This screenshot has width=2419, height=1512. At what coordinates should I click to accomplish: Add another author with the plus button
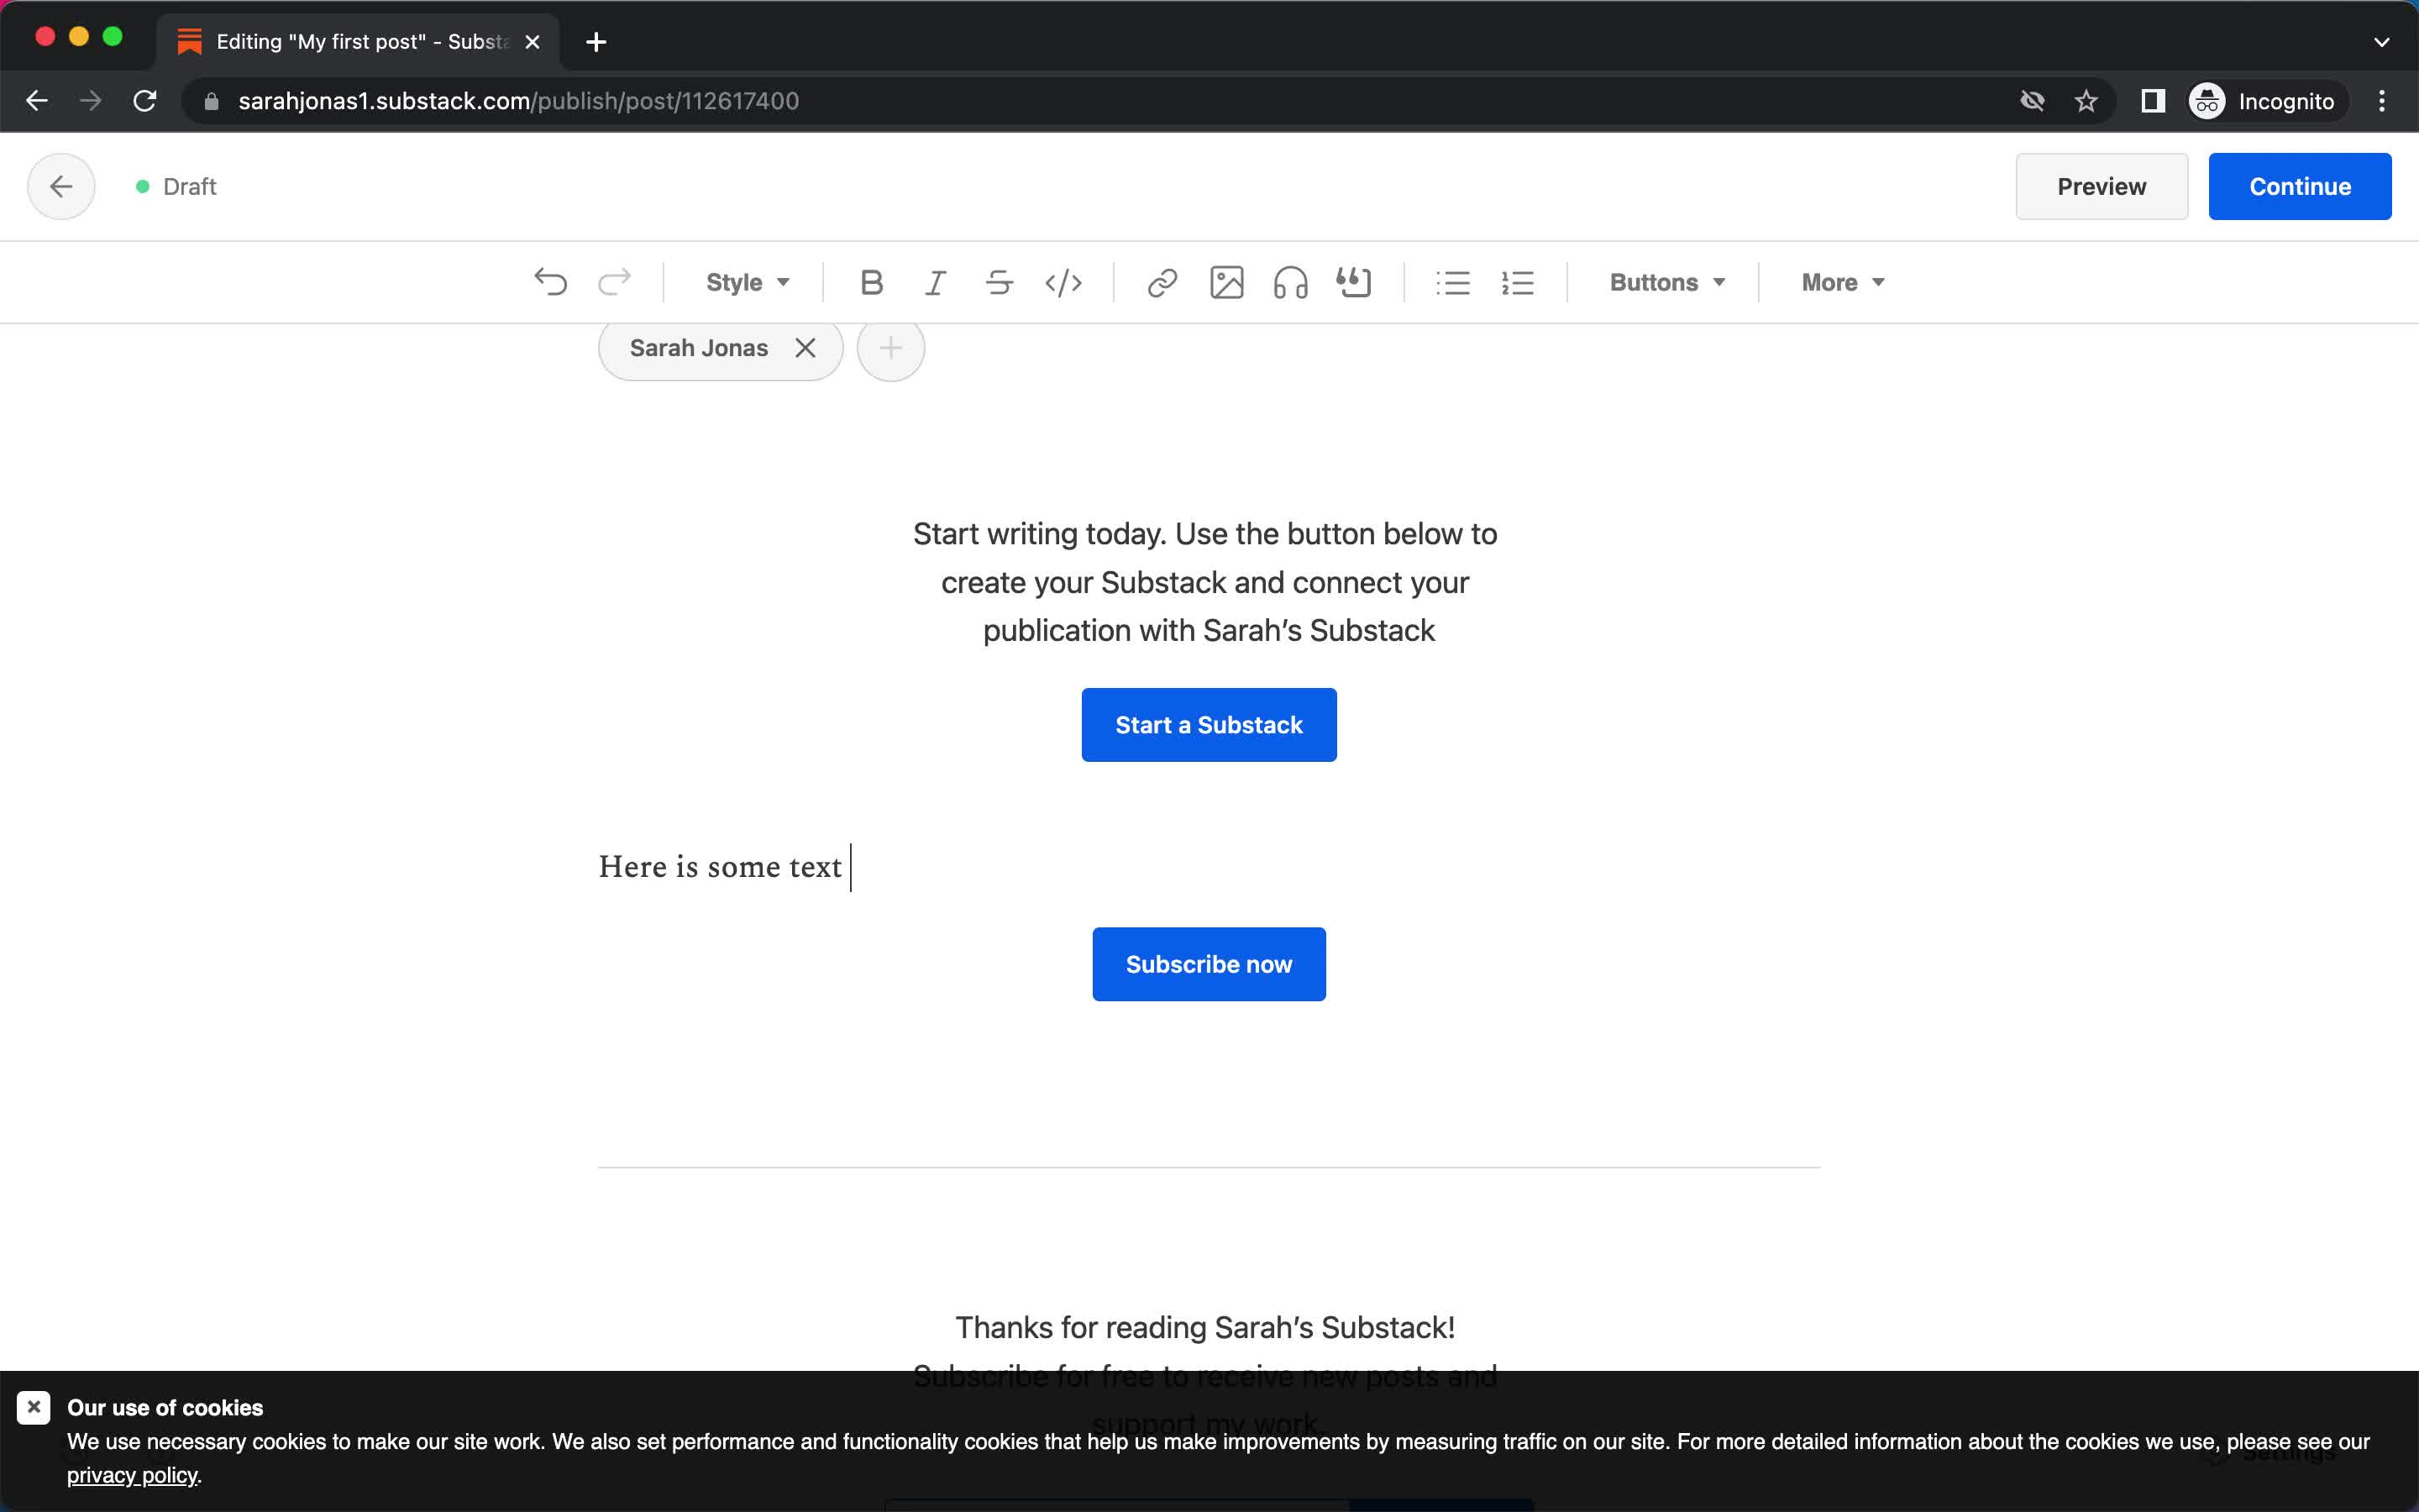(890, 348)
